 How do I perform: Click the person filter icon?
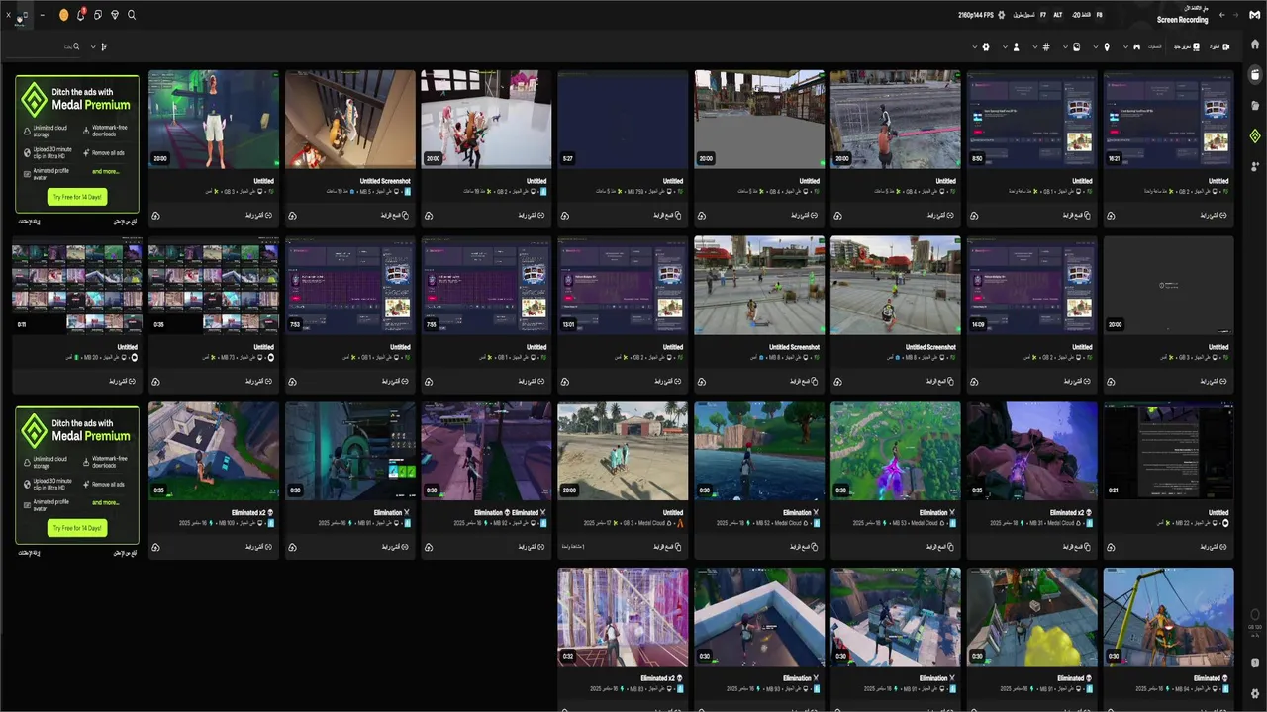[1016, 46]
